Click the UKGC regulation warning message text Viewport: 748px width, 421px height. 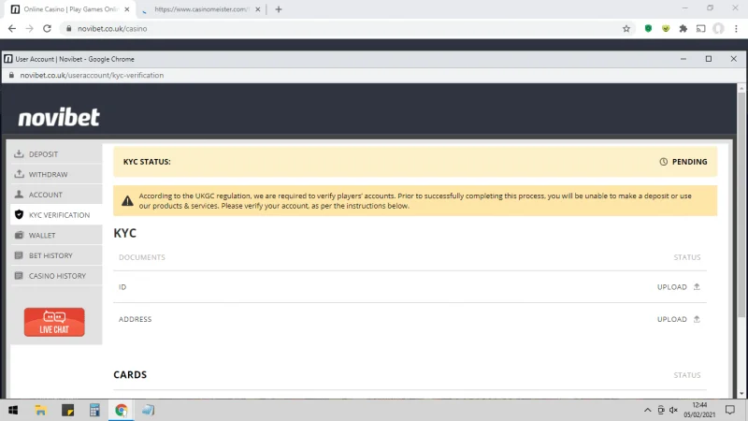pos(415,201)
